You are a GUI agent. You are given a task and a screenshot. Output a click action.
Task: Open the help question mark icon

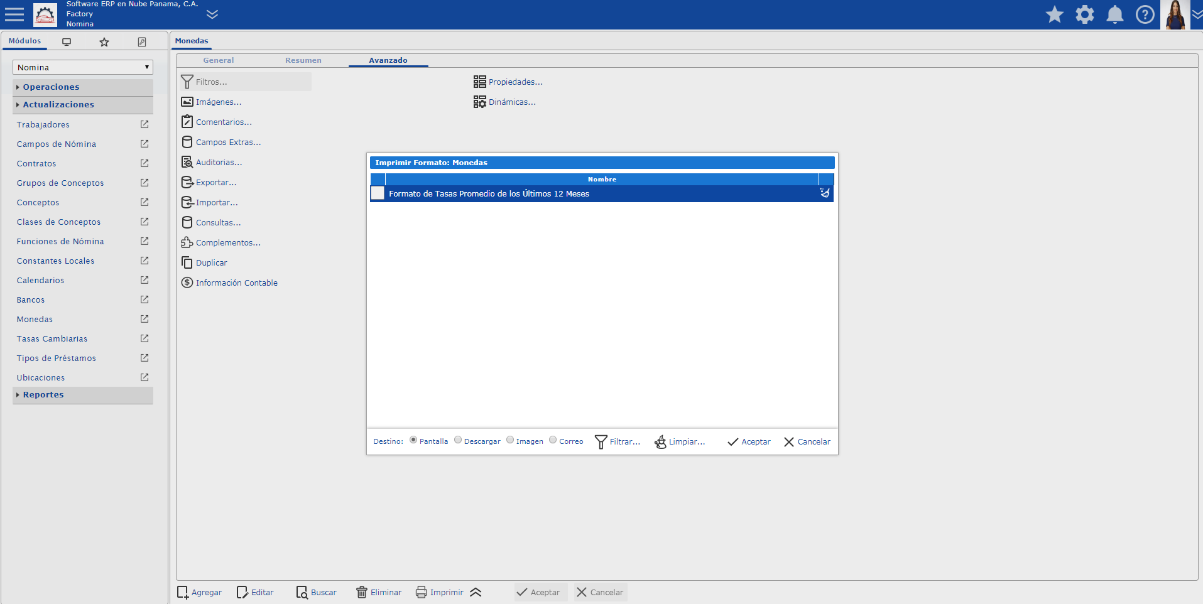pyautogui.click(x=1145, y=14)
